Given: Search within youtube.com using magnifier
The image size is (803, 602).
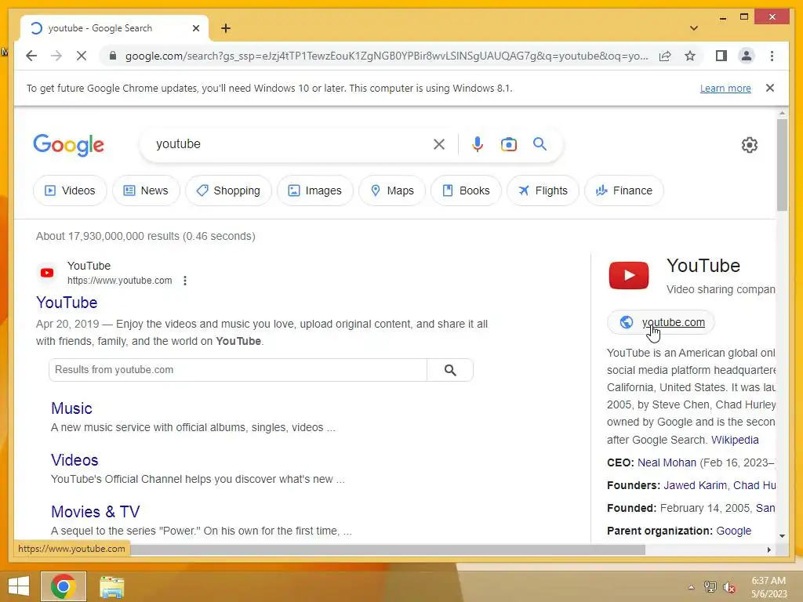Looking at the screenshot, I should click(450, 370).
